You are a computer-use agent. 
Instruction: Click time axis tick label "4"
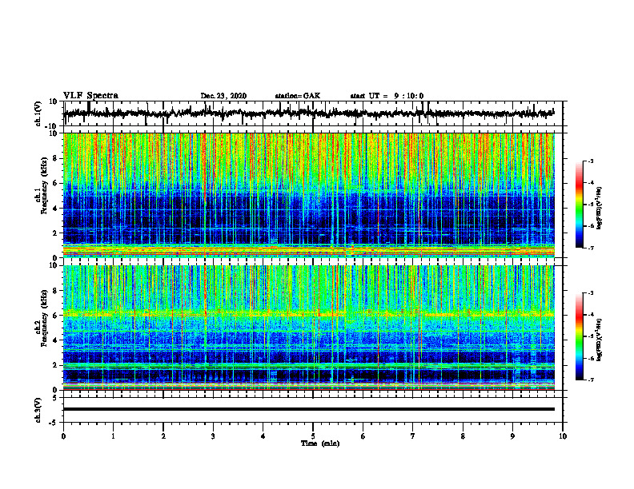coord(263,436)
